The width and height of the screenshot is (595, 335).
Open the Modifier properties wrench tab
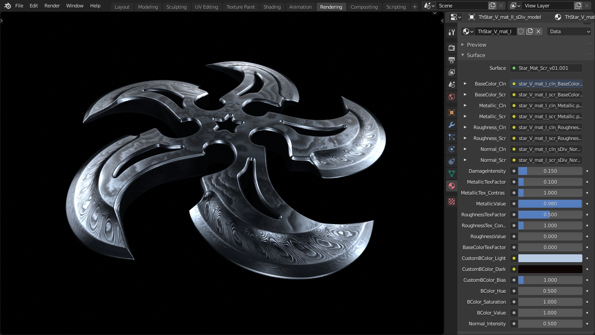(x=452, y=125)
